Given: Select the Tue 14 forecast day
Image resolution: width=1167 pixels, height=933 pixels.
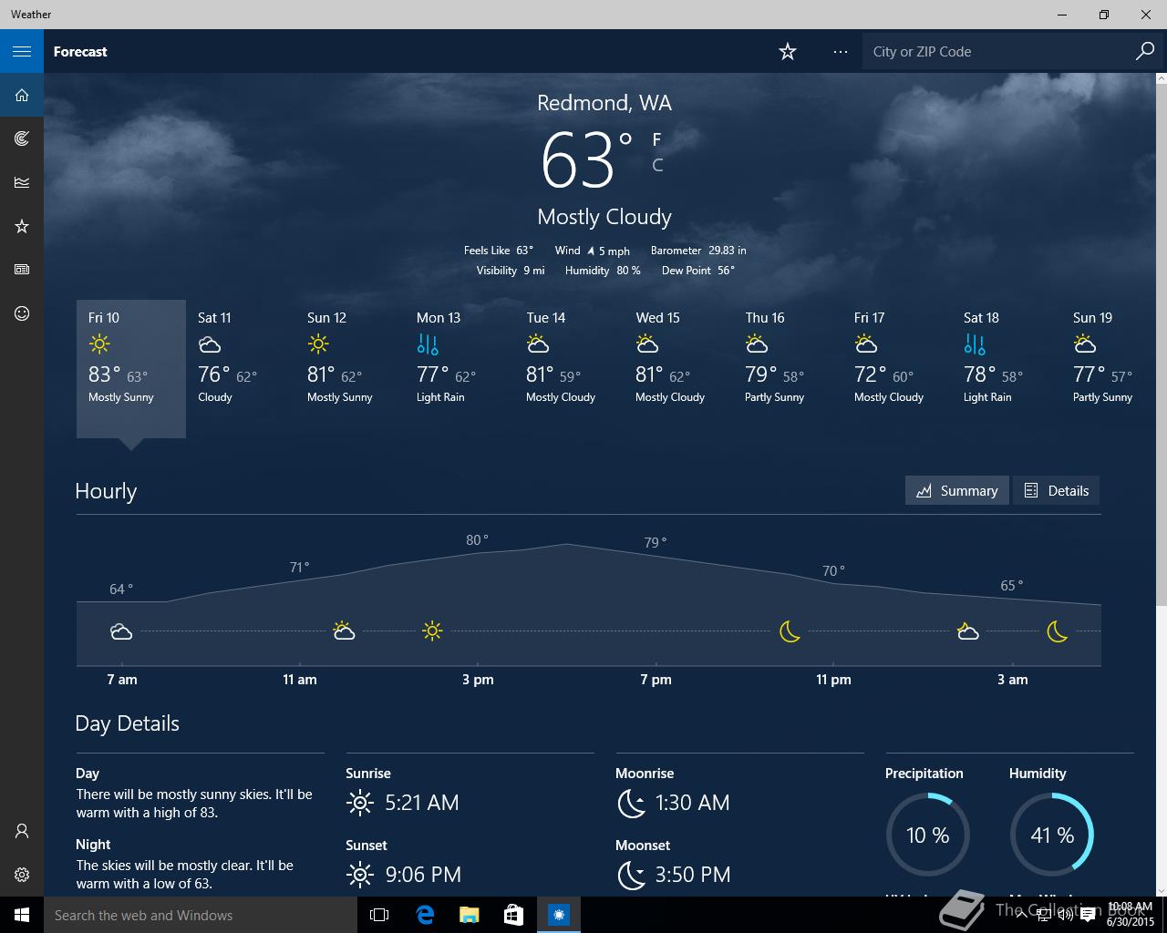Looking at the screenshot, I should [x=569, y=369].
